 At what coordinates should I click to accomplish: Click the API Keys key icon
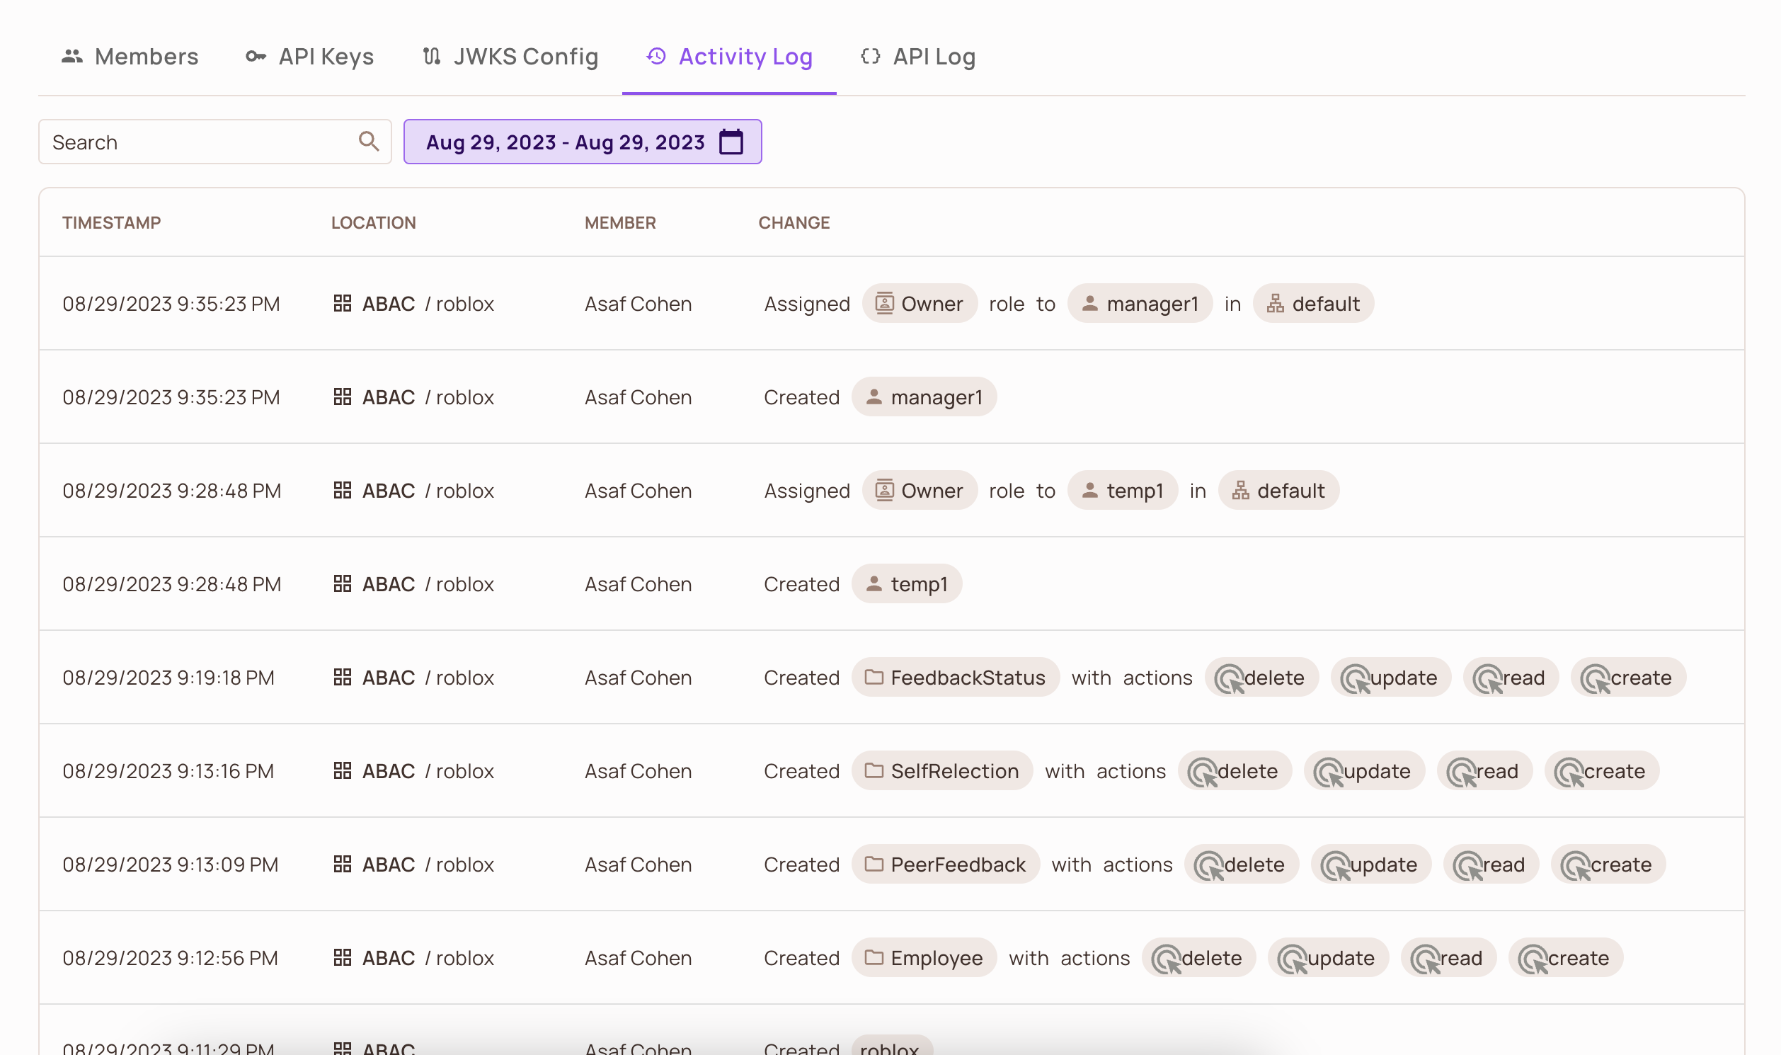click(253, 56)
